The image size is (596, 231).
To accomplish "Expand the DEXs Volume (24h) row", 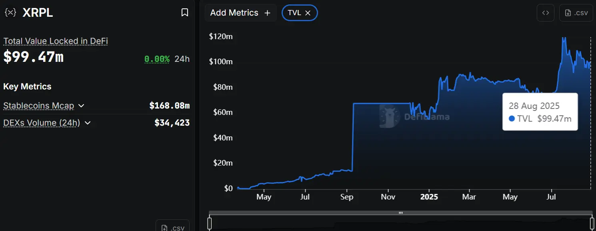I will pyautogui.click(x=88, y=123).
